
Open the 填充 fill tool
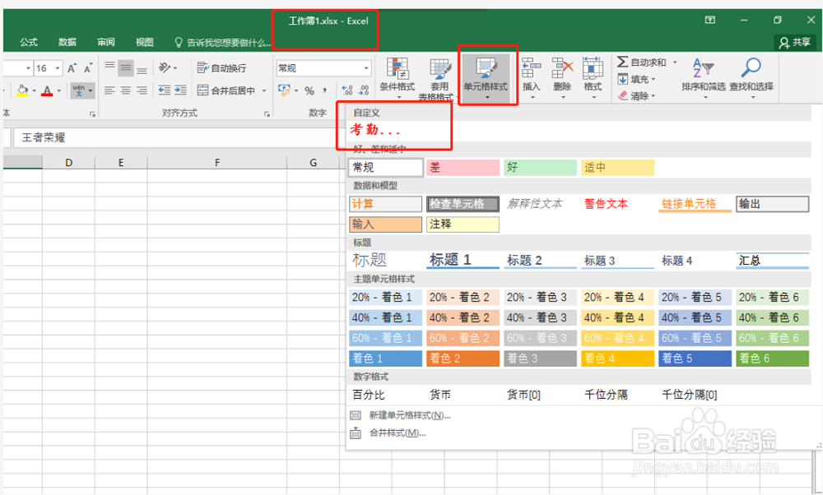coord(636,79)
